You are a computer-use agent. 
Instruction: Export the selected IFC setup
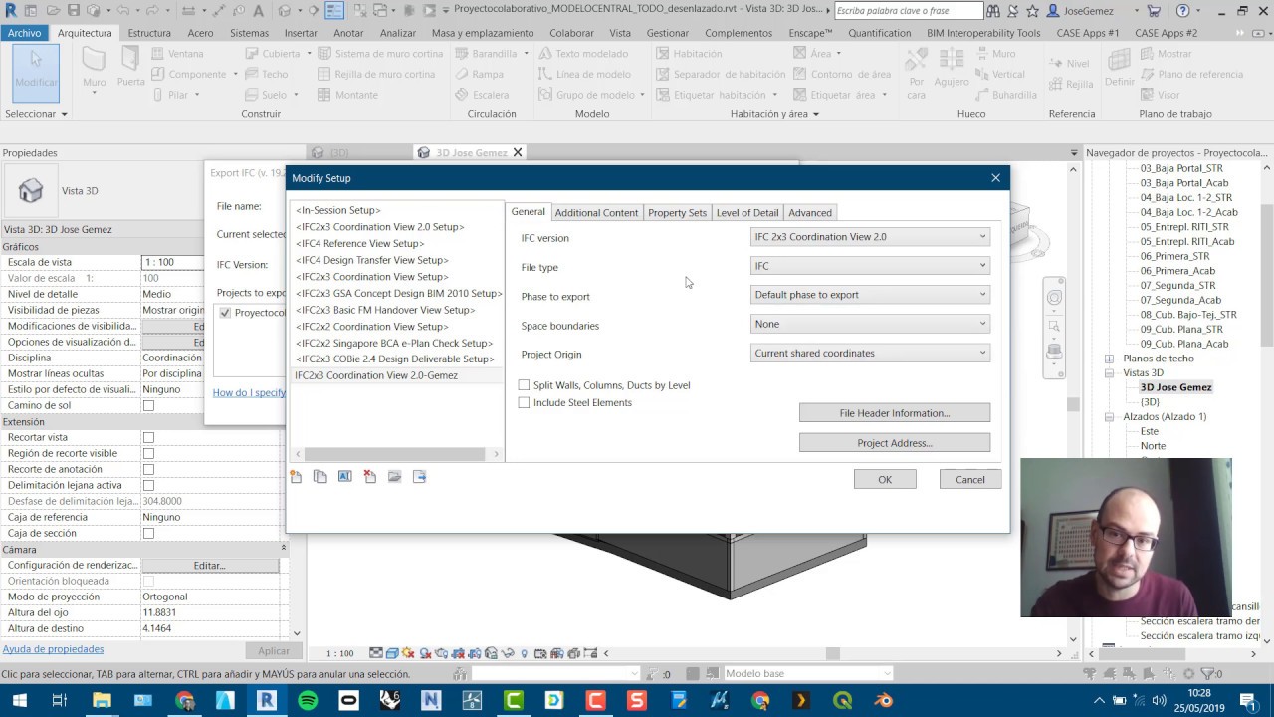coord(419,477)
